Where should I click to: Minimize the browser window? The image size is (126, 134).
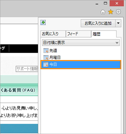(x=97, y=4)
